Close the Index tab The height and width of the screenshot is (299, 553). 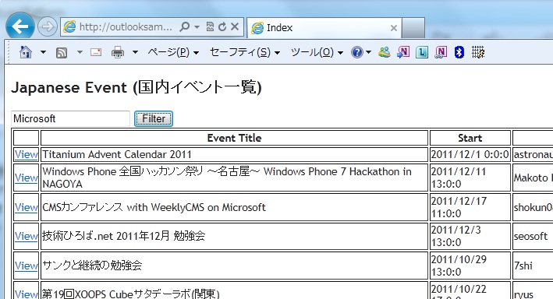(x=394, y=28)
